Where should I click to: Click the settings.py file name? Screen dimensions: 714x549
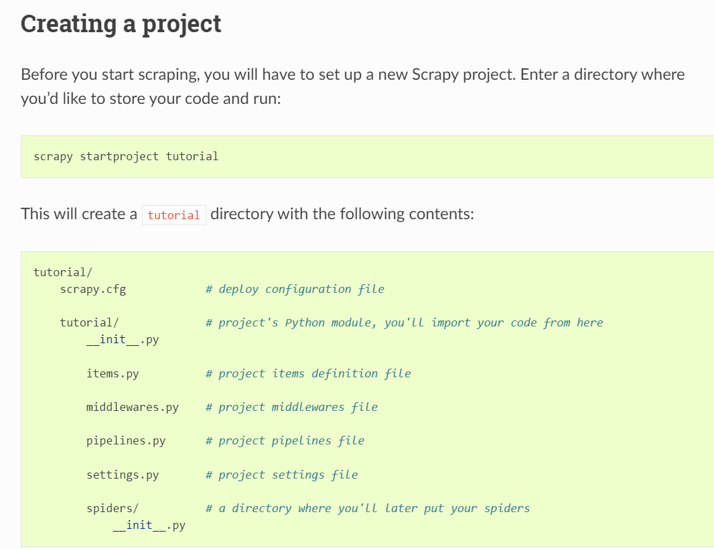[123, 475]
